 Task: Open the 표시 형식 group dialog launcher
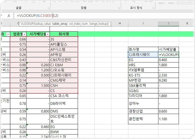tap(153, 8)
